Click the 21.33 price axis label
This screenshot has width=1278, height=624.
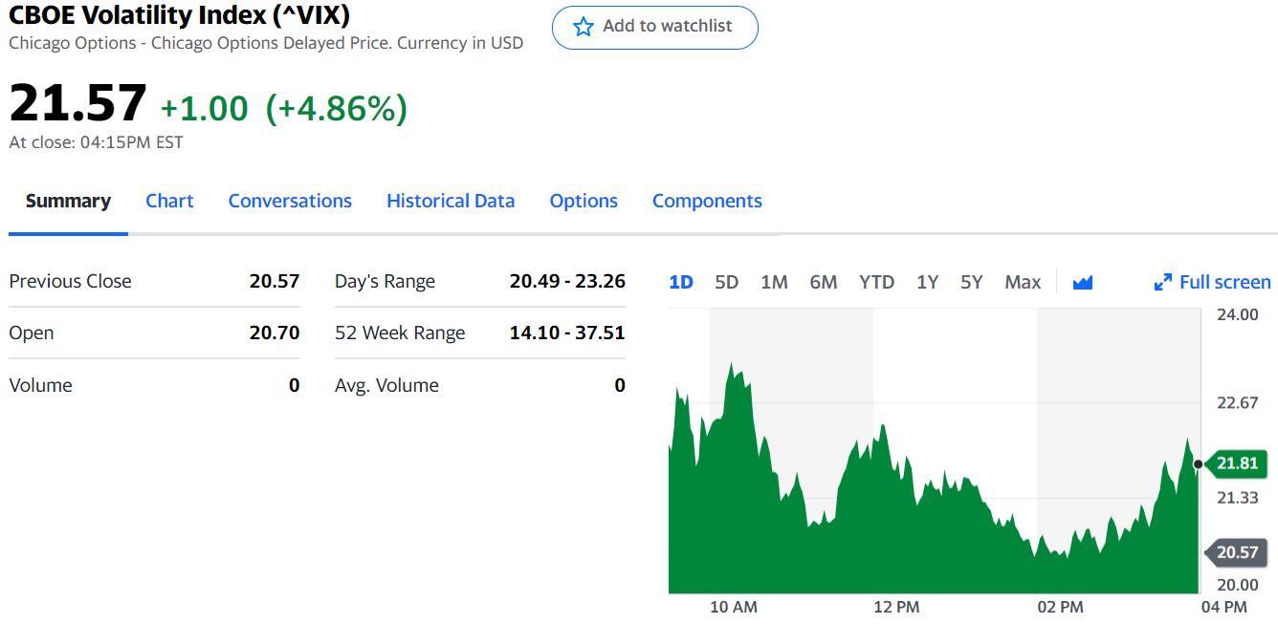click(1237, 497)
